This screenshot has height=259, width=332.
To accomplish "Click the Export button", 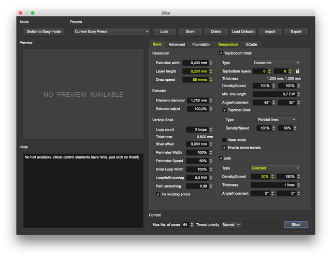I will click(296, 32).
